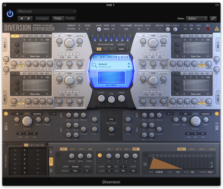
Task: Open OSC 3 filter off type dropdown
Action: [x=143, y=36]
